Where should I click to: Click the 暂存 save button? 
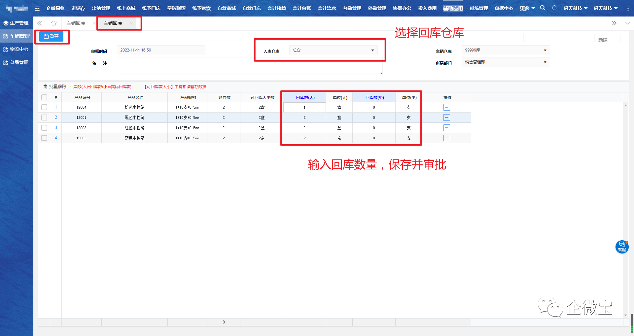51,36
